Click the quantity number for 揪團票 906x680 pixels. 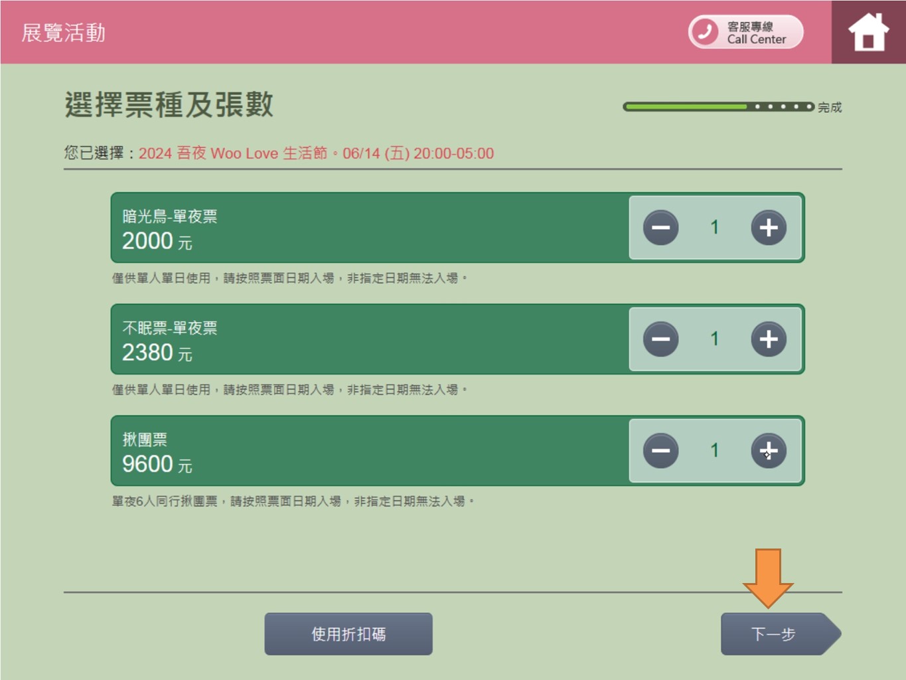click(x=714, y=451)
